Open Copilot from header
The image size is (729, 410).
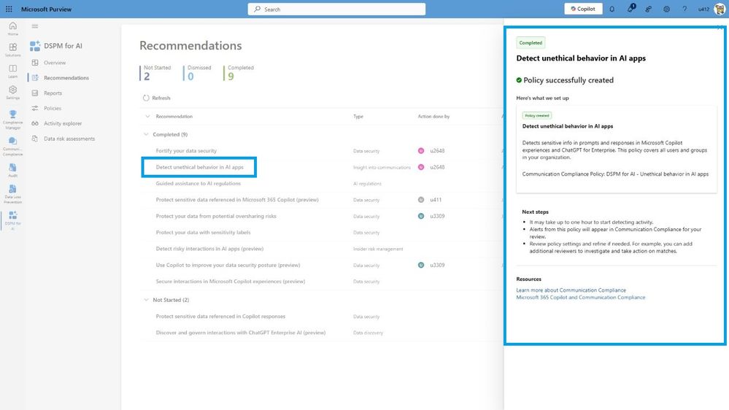pos(583,9)
